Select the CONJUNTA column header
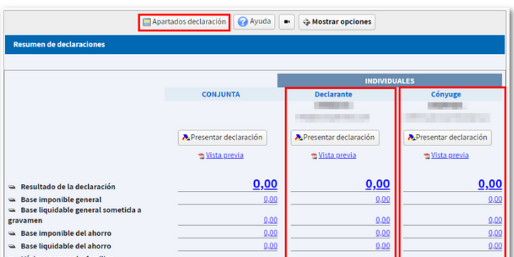The height and width of the screenshot is (257, 514). click(221, 94)
